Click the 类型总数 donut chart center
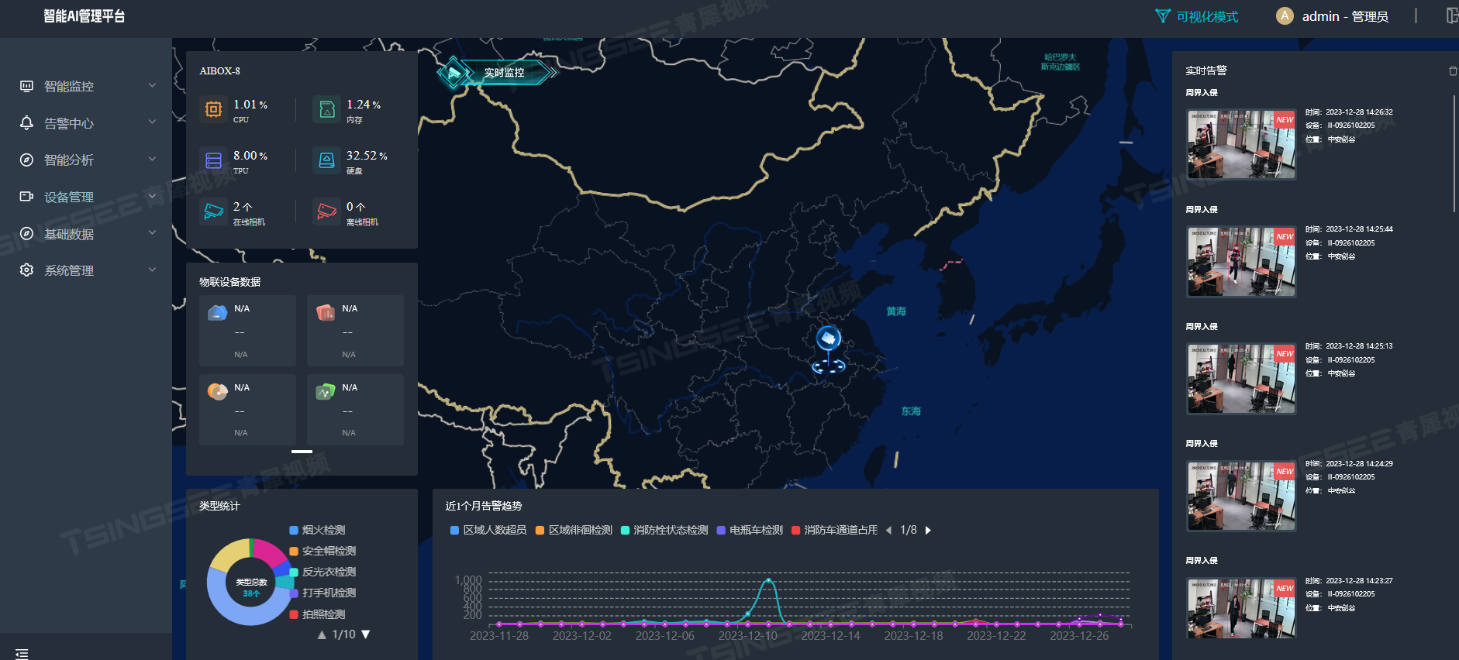This screenshot has width=1459, height=660. click(x=251, y=587)
